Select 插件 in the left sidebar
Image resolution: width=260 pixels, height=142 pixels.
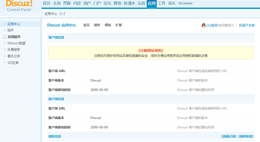point(11,30)
